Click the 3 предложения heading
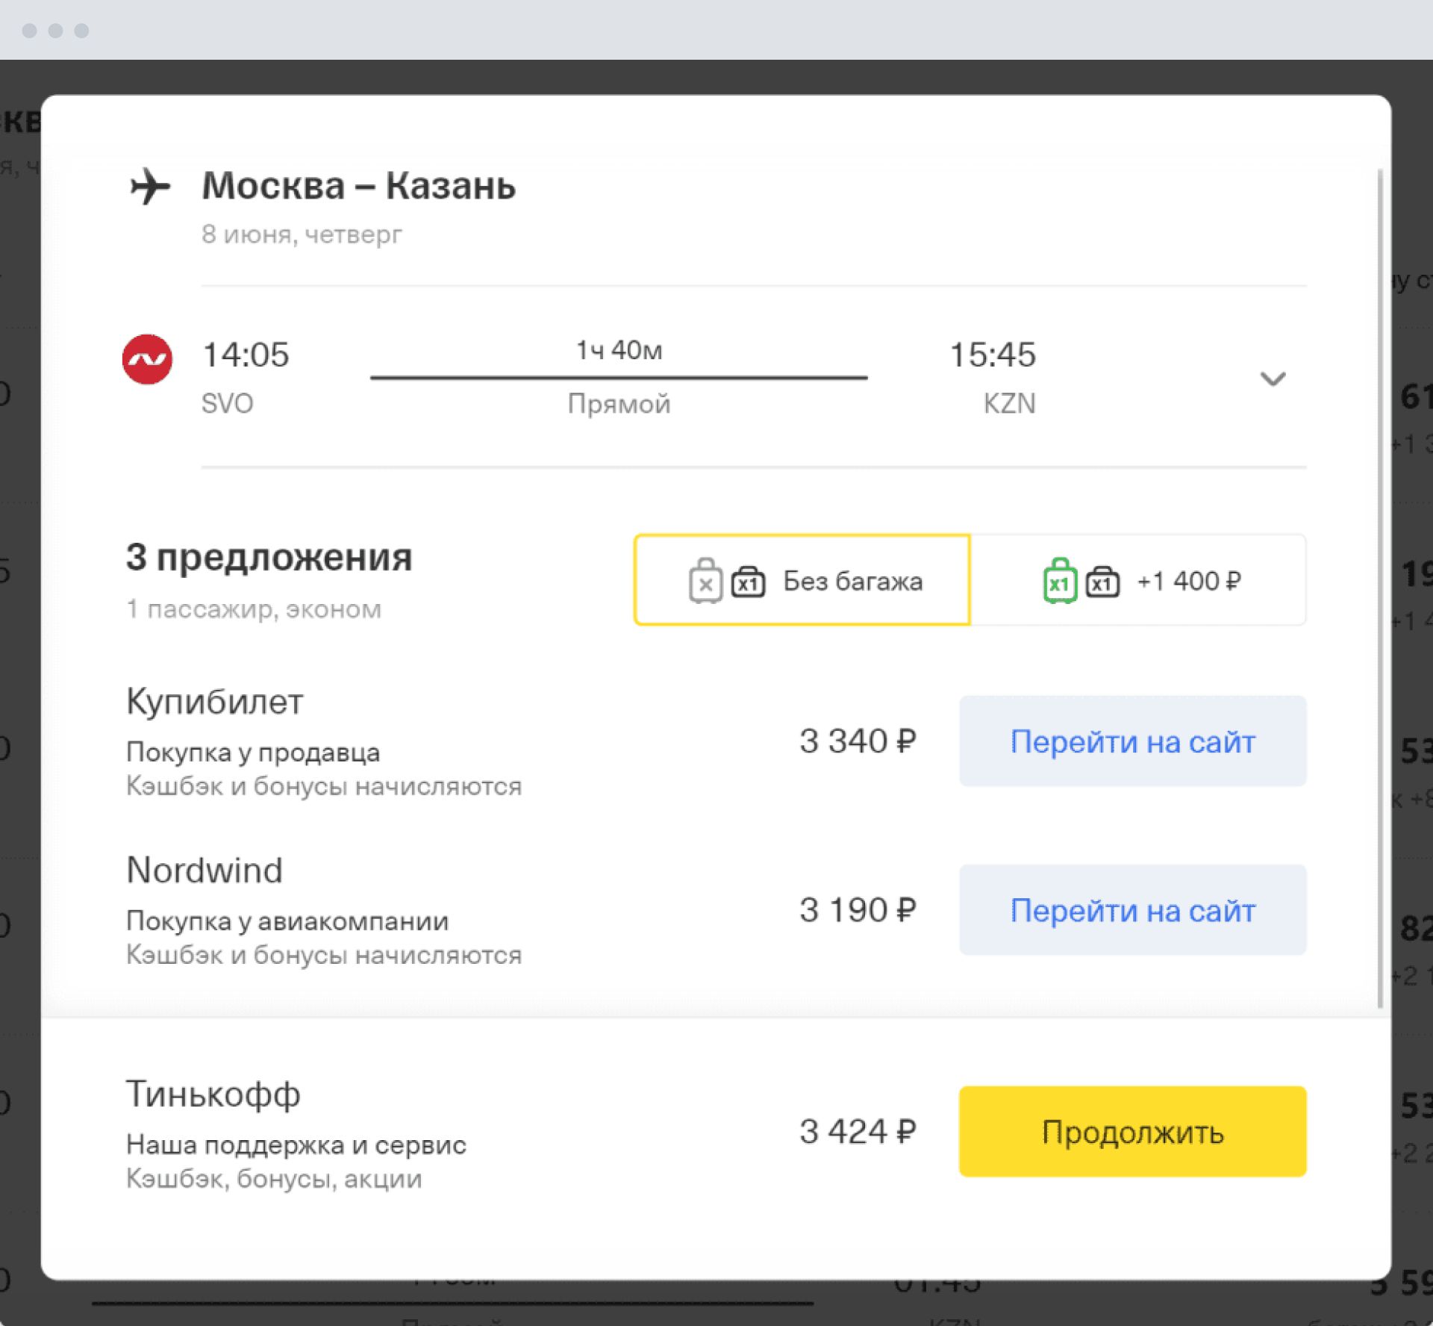The width and height of the screenshot is (1433, 1326). 269,558
